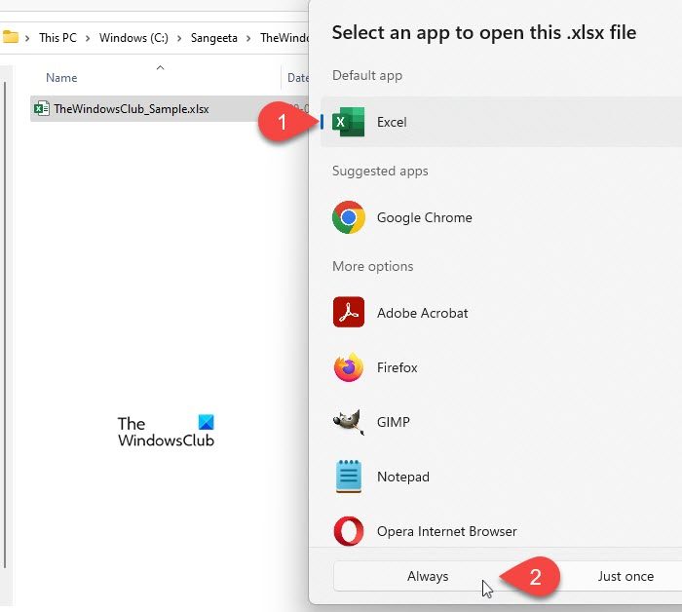Expand chevron after Windows (C:)
Viewport: 682px width, 612px height.
pyautogui.click(x=179, y=38)
